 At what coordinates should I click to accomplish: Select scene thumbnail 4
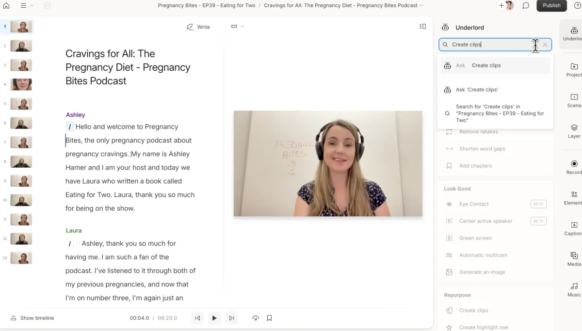pos(21,84)
